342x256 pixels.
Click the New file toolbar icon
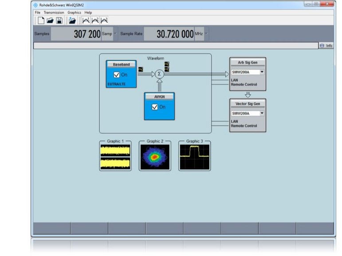tap(41, 20)
